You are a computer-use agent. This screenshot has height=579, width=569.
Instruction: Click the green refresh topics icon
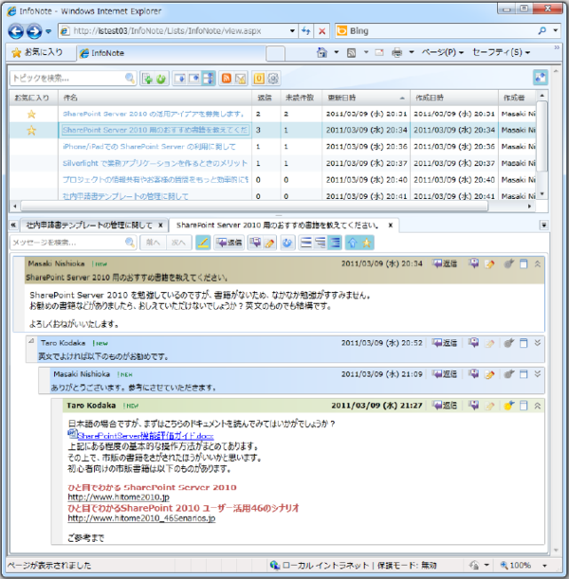pos(161,79)
